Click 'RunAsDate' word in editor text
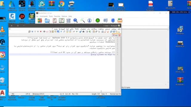The height and width of the screenshot is (107, 191). [110, 42]
